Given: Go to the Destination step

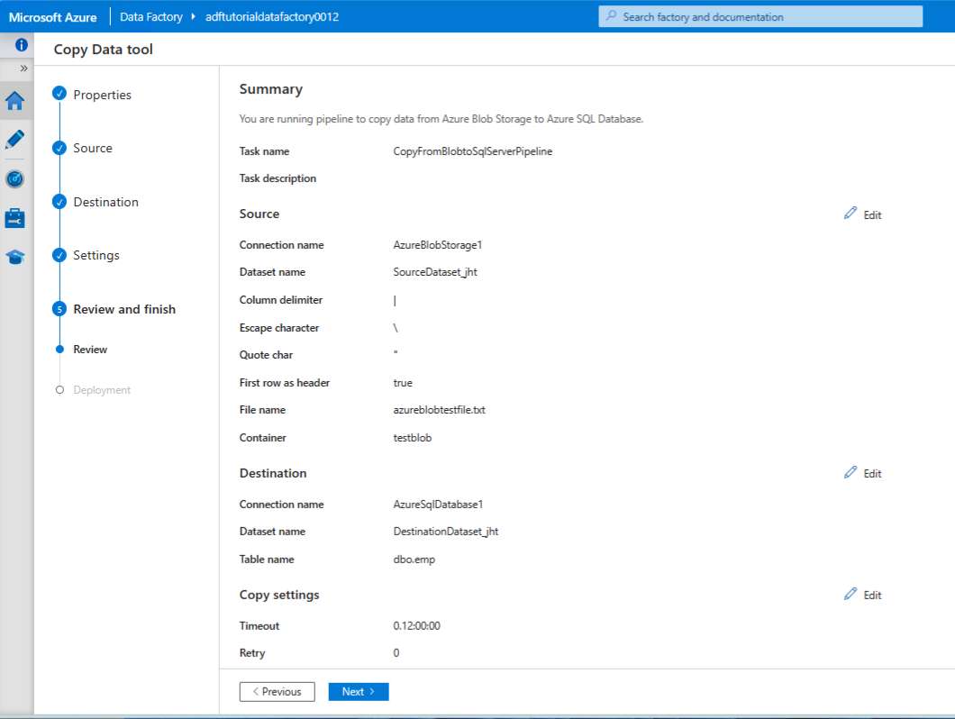Looking at the screenshot, I should (x=106, y=202).
